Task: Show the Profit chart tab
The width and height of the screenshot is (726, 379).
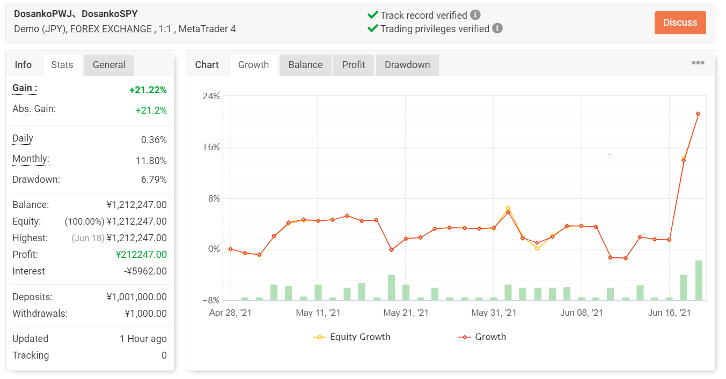Action: point(354,65)
